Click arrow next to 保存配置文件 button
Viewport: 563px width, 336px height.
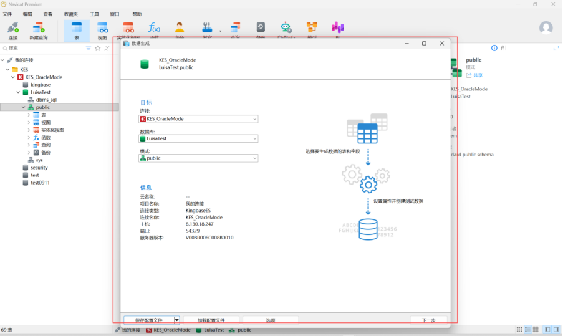click(176, 320)
